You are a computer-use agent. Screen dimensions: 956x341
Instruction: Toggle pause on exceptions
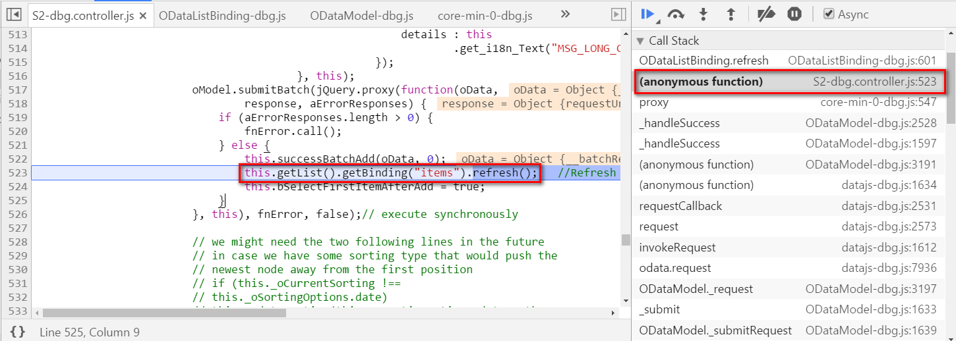[794, 14]
